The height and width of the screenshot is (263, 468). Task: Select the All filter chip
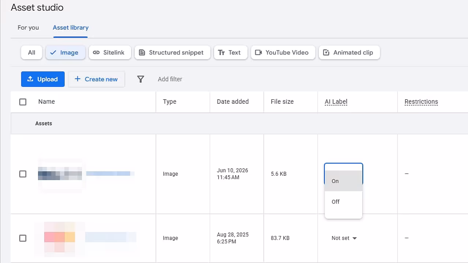click(x=32, y=52)
